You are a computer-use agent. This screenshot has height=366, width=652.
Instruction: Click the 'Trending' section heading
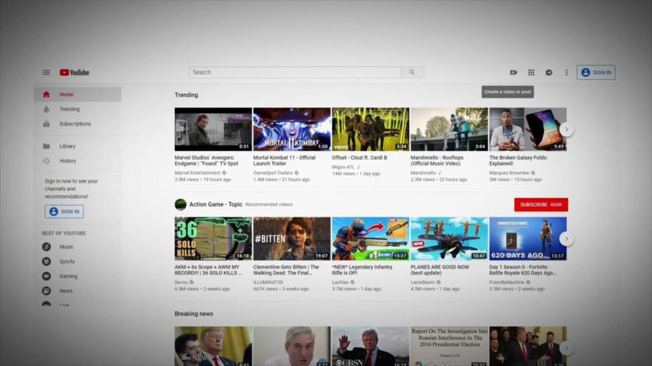[x=186, y=95]
